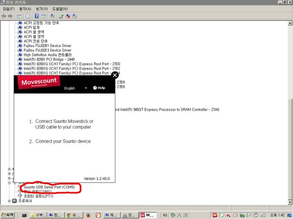Select Fujitsu FUJ02E3 Device Driver
The width and height of the screenshot is (293, 219).
point(47,50)
